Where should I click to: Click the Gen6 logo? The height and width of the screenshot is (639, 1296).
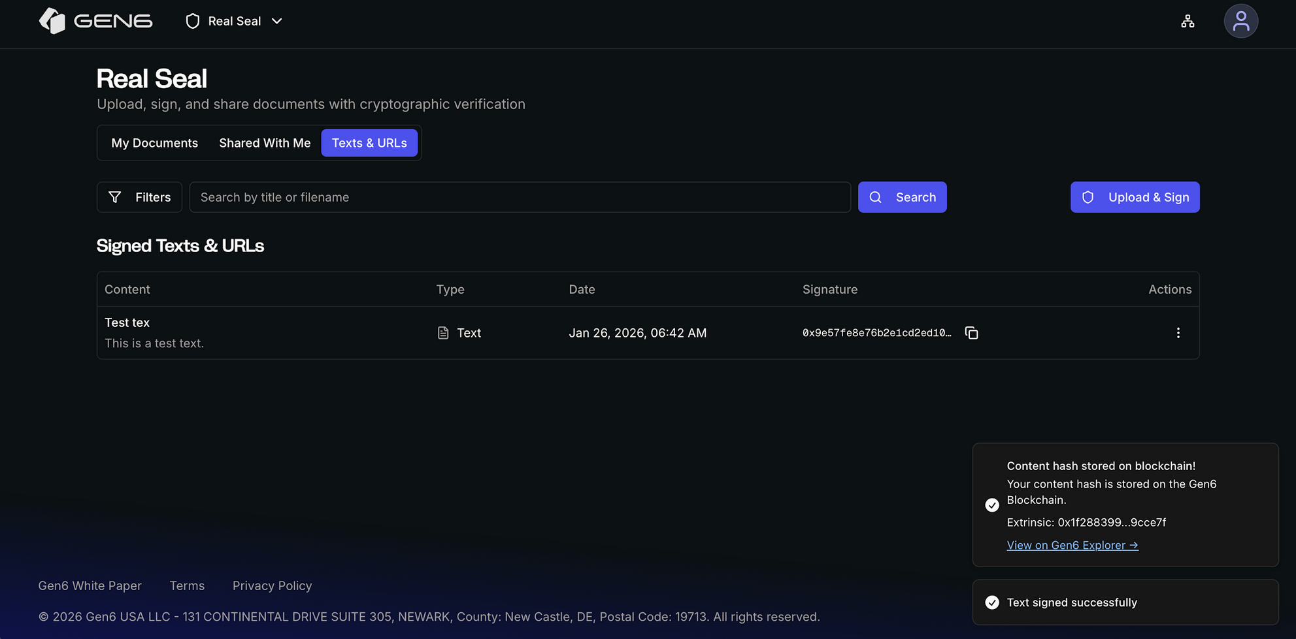(x=95, y=21)
